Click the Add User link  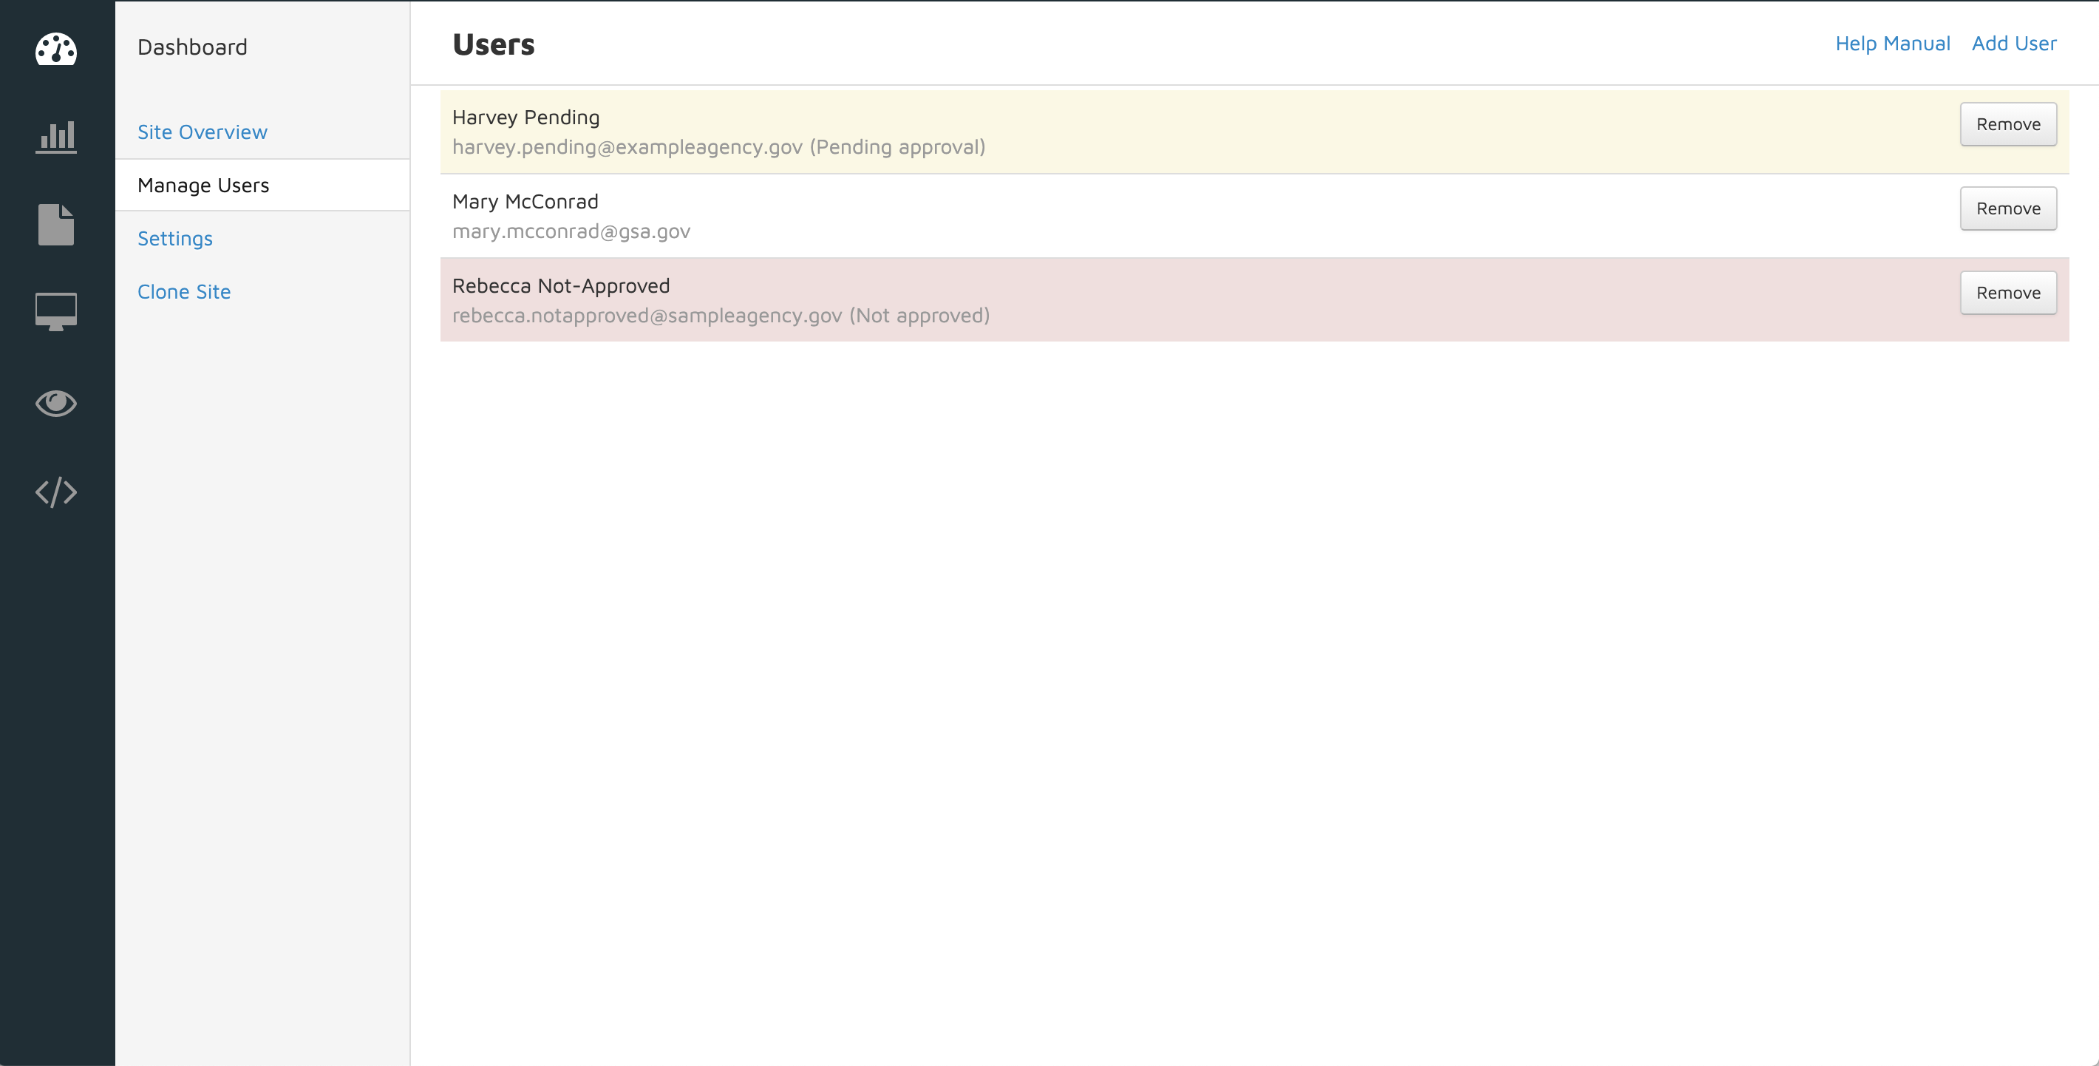pyautogui.click(x=2013, y=43)
